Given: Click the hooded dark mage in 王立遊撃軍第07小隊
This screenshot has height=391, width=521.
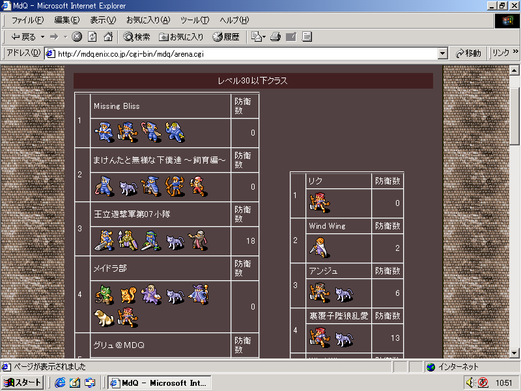Looking at the screenshot, I should pos(198,240).
